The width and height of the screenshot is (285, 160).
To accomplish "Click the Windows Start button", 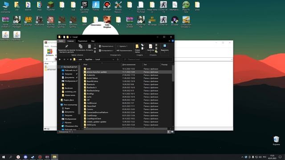I will pos(4,157).
